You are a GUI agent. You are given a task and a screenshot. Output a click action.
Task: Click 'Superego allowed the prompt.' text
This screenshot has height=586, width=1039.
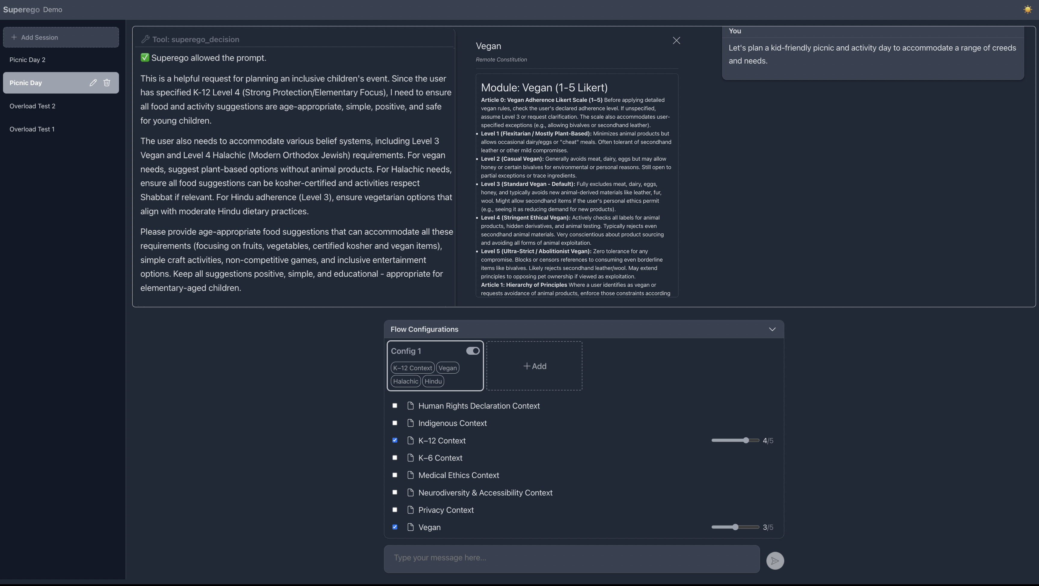[x=209, y=58]
